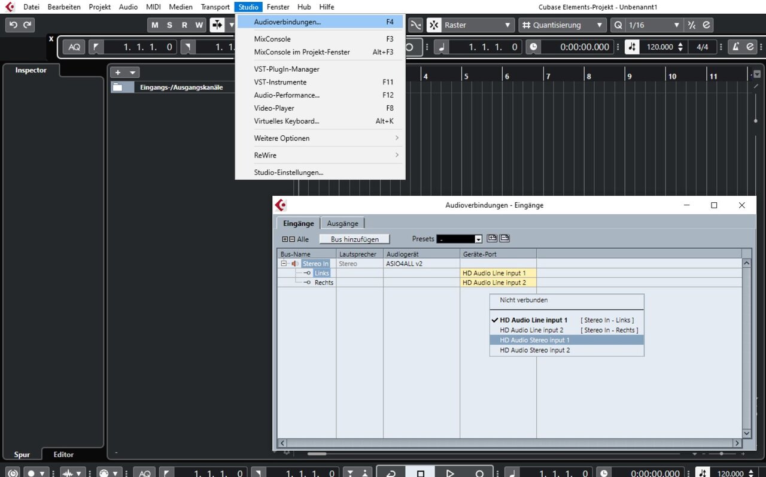The image size is (766, 477).
Task: Open the quantize panel 'e' icon
Action: (706, 25)
